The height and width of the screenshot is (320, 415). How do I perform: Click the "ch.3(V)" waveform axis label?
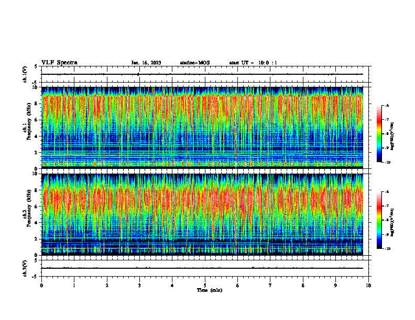(x=25, y=268)
